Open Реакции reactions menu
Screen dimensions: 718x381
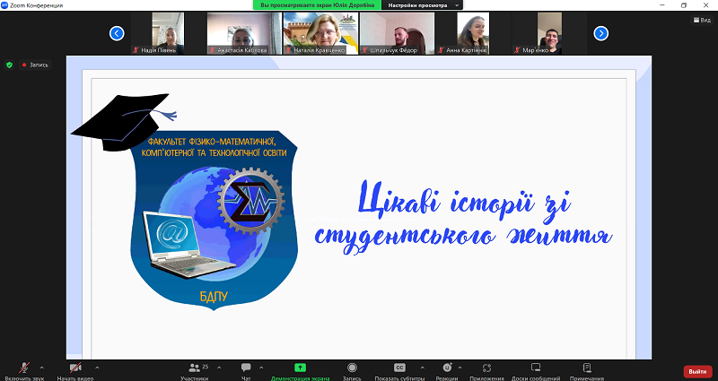click(447, 371)
